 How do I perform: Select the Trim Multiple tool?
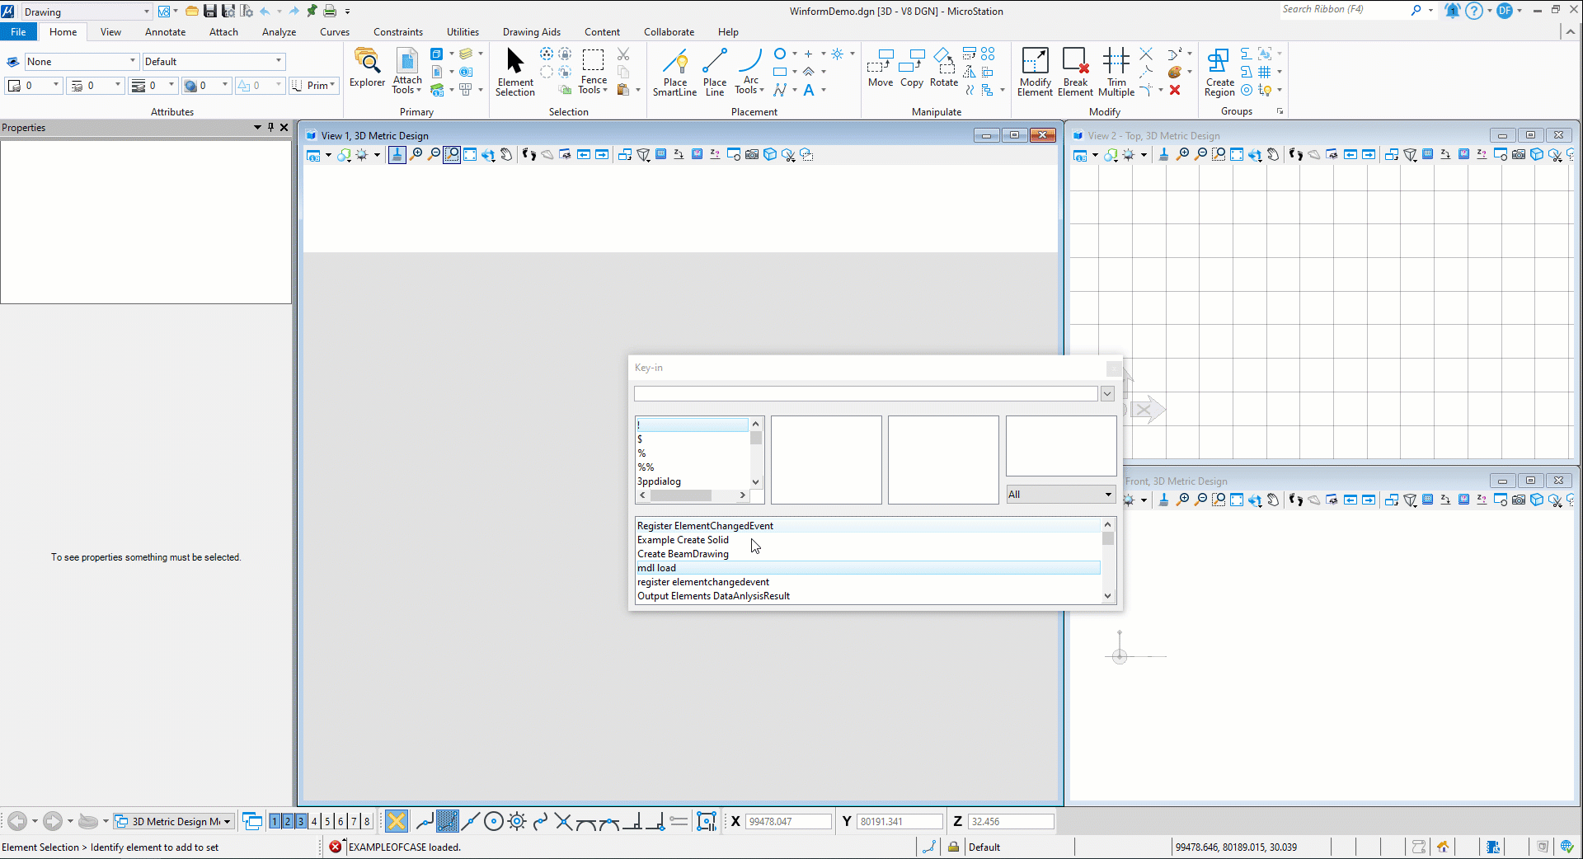[1116, 72]
